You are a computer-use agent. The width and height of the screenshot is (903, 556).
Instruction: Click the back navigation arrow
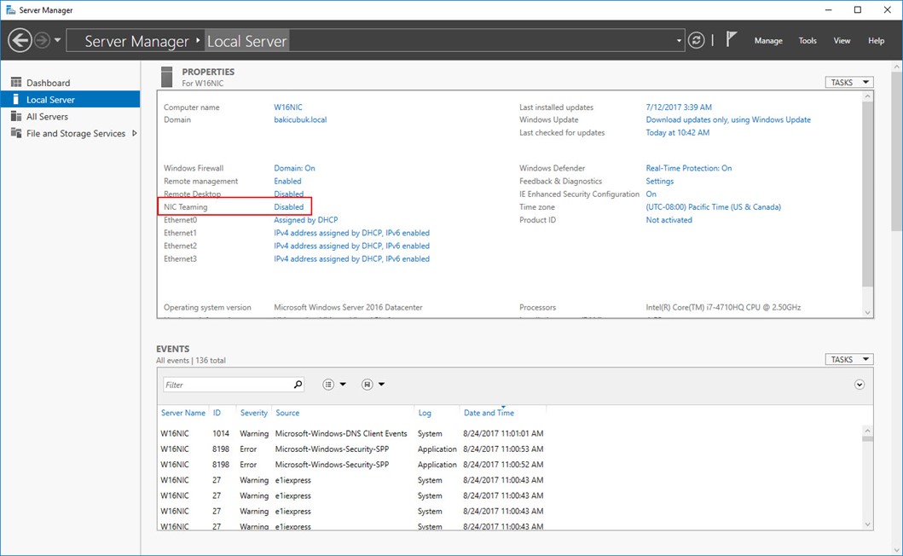click(20, 40)
